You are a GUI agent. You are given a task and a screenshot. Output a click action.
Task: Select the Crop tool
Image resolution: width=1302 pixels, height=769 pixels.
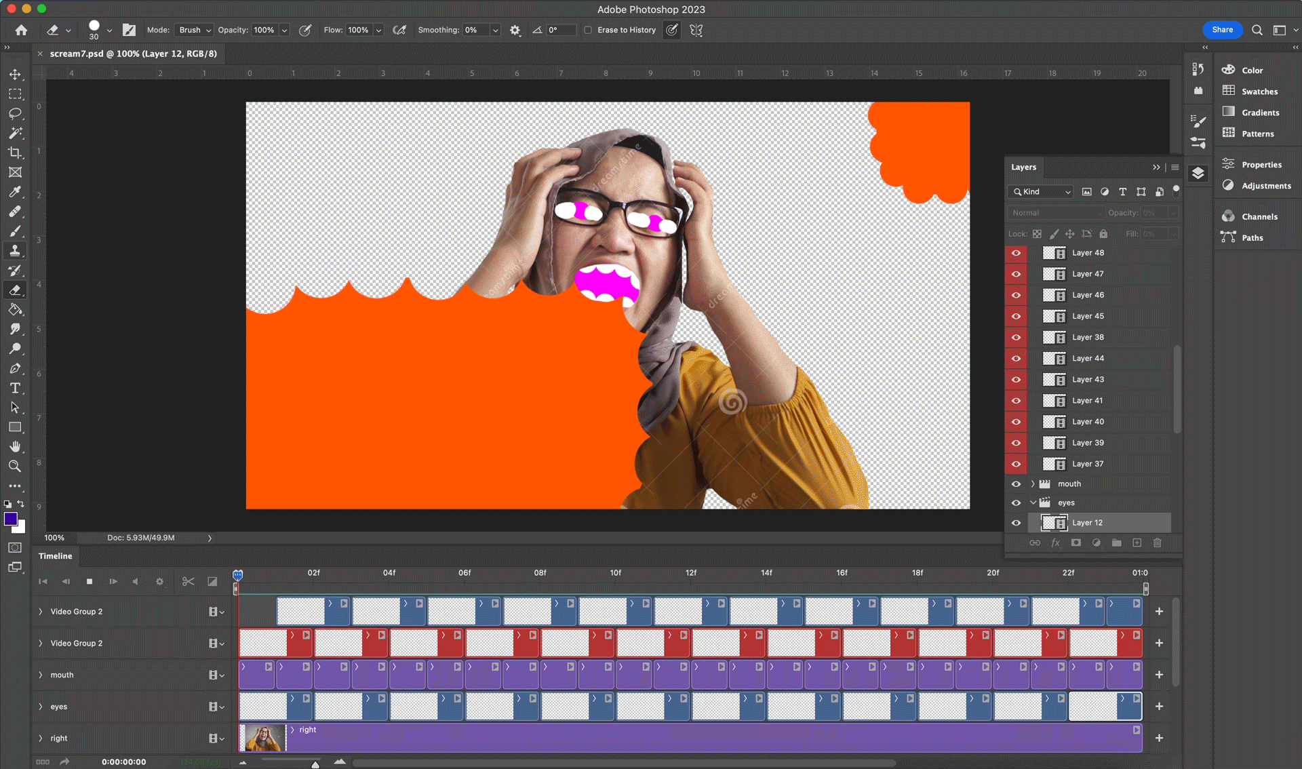pyautogui.click(x=15, y=153)
